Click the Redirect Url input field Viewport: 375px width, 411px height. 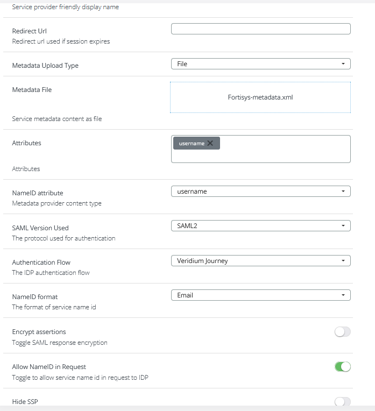pyautogui.click(x=260, y=29)
